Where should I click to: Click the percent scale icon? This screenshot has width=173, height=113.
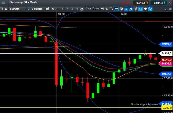pos(107,9)
